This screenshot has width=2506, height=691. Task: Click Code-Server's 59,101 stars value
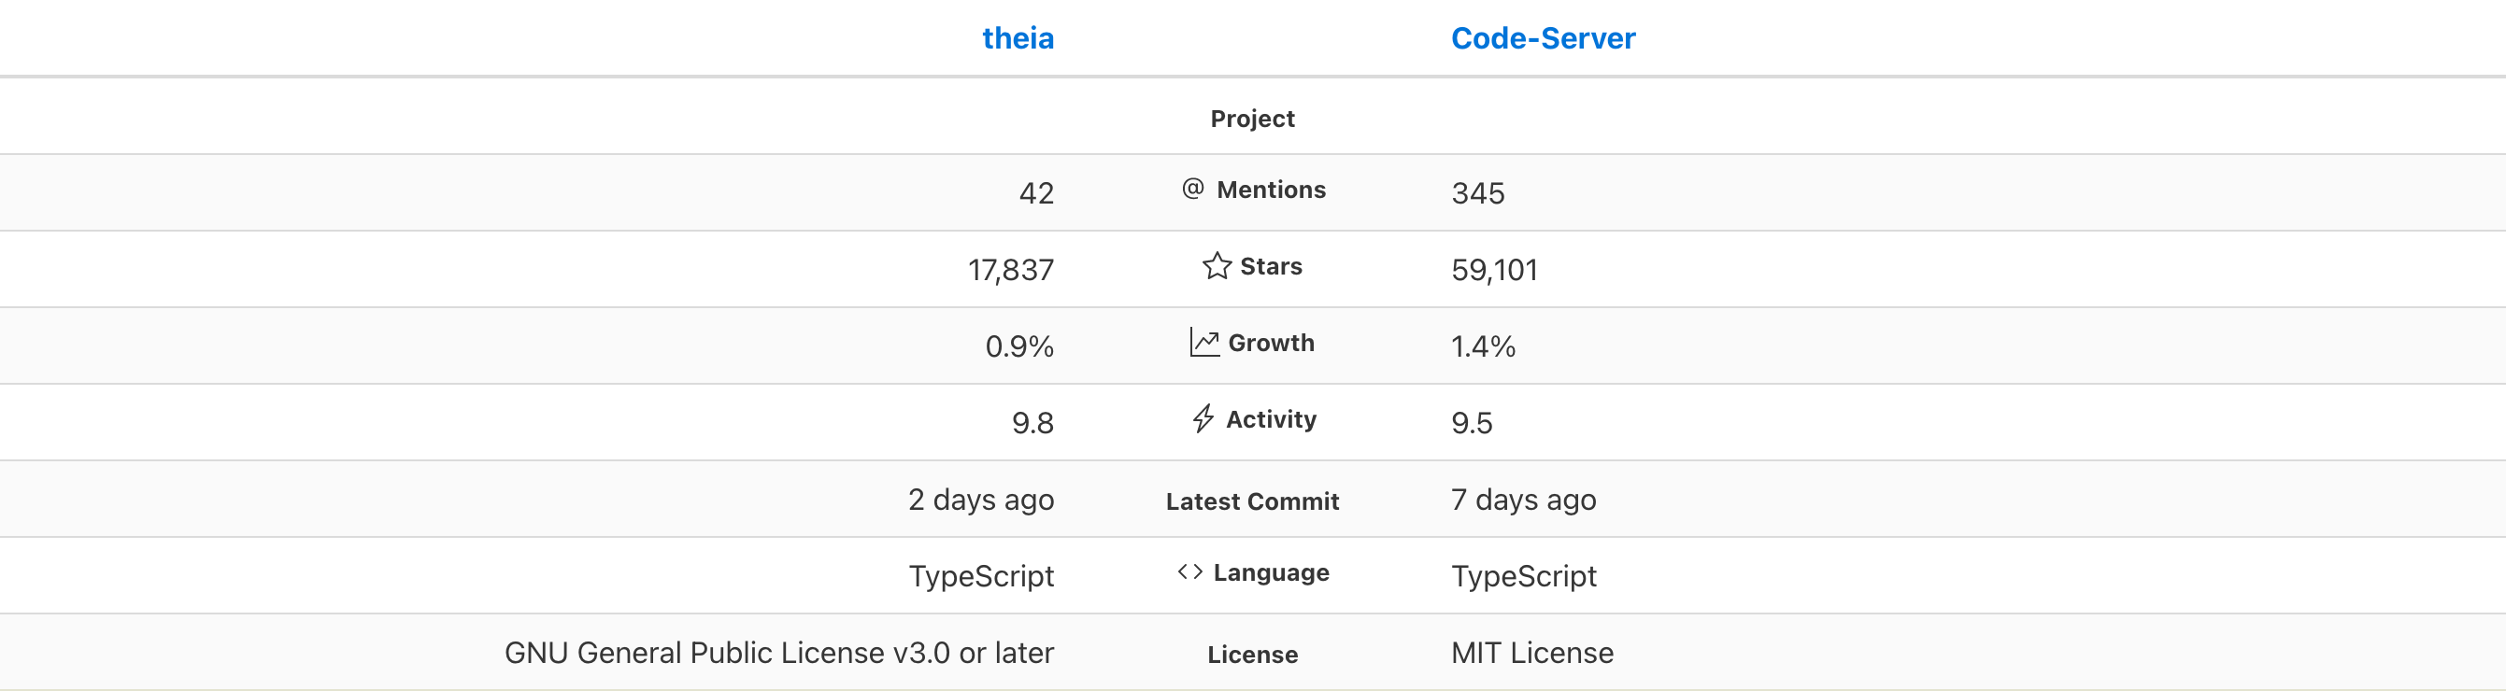click(x=1494, y=269)
